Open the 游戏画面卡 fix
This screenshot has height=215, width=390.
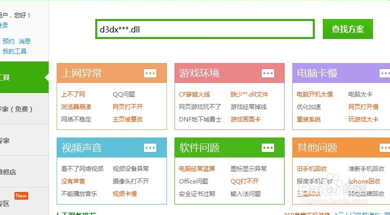[x=245, y=119]
